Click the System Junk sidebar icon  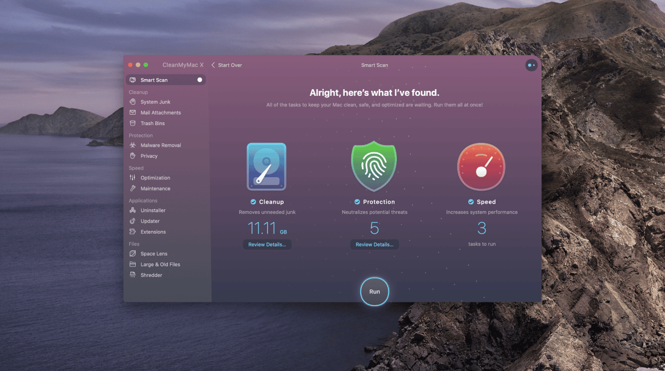pyautogui.click(x=132, y=102)
